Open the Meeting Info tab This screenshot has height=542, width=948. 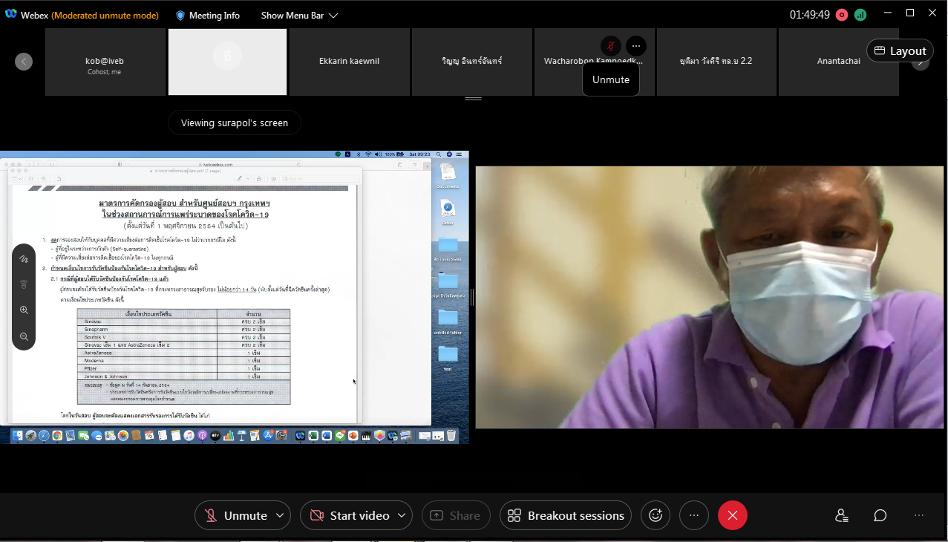207,16
